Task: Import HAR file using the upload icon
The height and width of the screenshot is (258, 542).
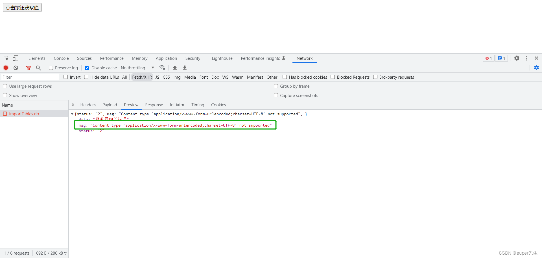Action: [x=175, y=68]
